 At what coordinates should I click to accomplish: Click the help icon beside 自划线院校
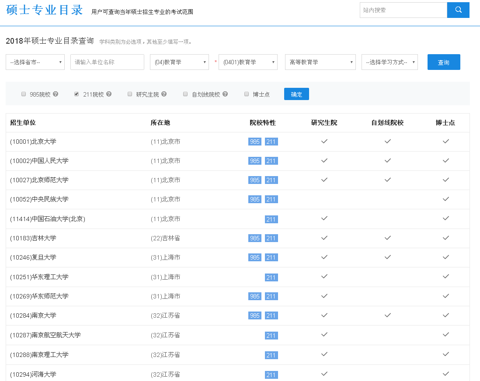point(225,94)
